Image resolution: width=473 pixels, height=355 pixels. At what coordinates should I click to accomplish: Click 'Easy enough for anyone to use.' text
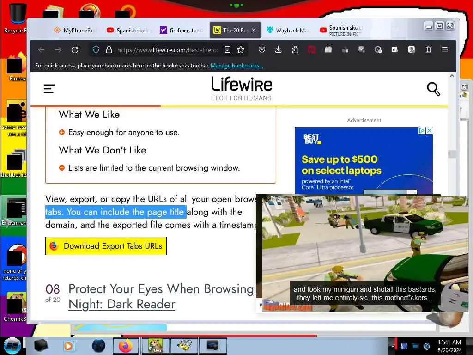(x=124, y=132)
